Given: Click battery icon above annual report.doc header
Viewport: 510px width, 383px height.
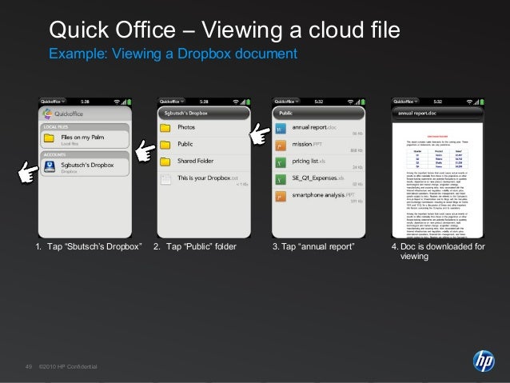Looking at the screenshot, I should (482, 102).
